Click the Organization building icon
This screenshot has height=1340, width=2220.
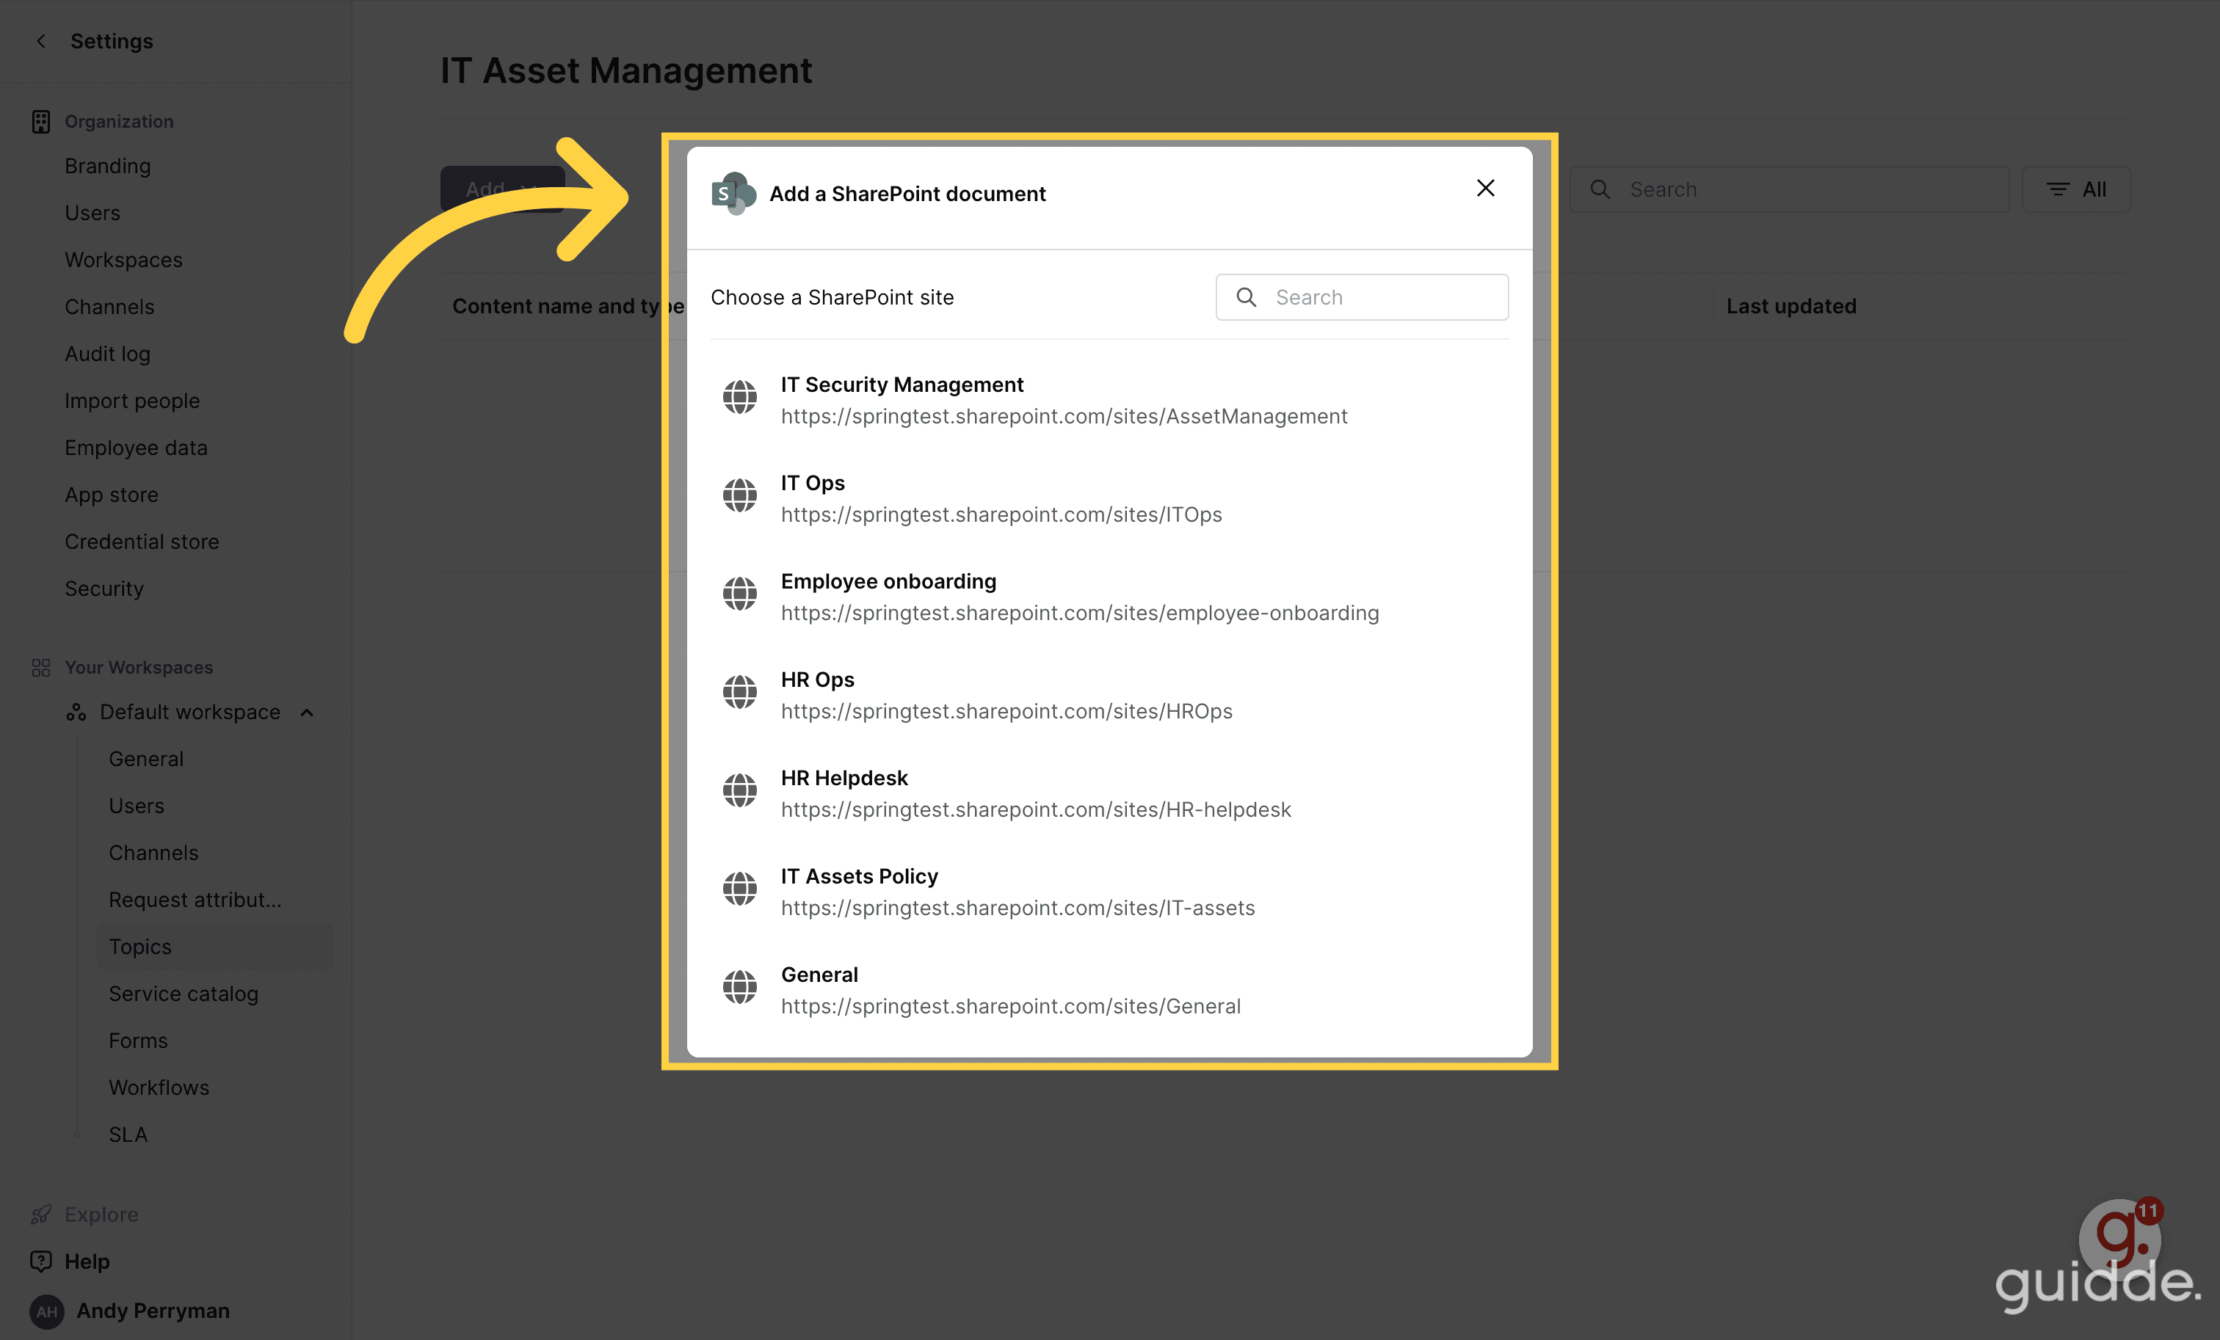tap(40, 122)
